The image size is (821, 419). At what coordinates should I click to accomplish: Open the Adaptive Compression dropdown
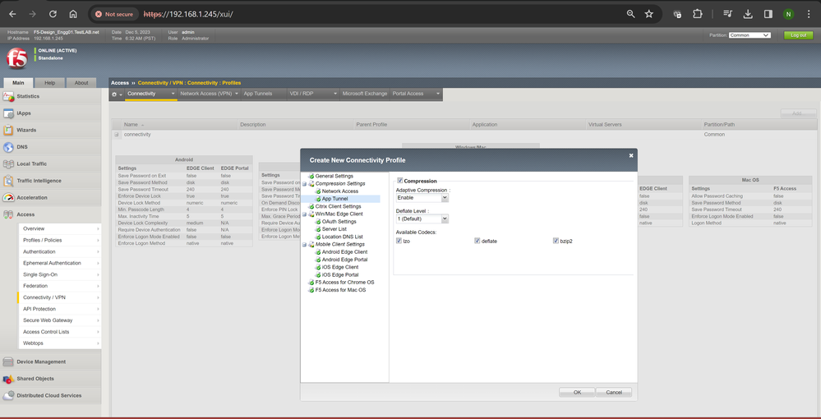click(422, 198)
